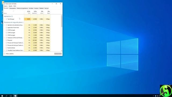
Task: Select the Processos em segundo plano header
Action: point(14,22)
